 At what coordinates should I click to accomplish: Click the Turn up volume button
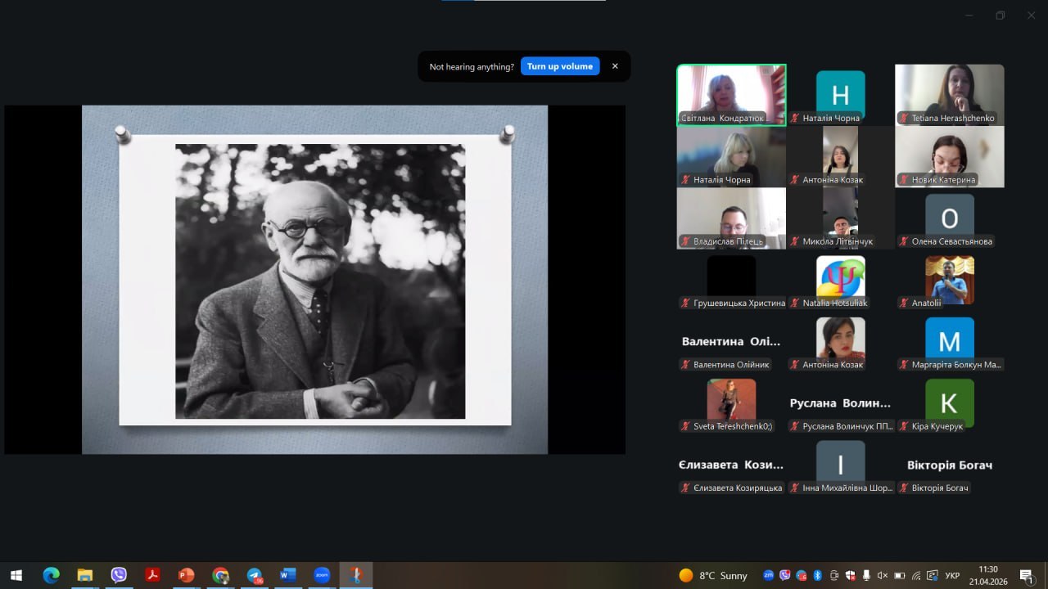pos(560,66)
